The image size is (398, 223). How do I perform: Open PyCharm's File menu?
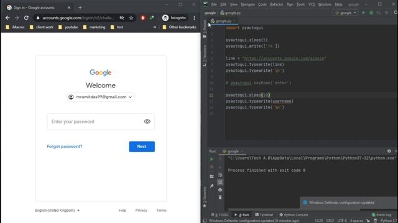[214, 4]
